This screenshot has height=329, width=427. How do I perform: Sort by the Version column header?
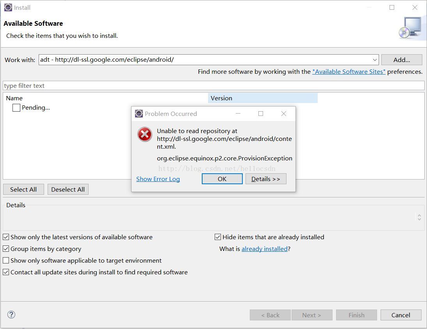pyautogui.click(x=262, y=98)
